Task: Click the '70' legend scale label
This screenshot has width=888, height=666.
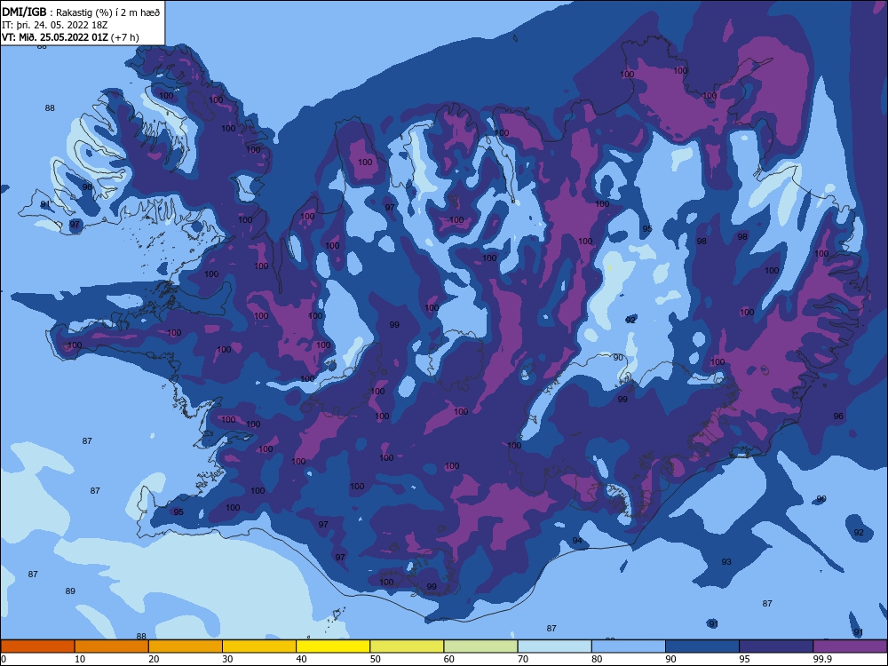Action: (x=523, y=659)
